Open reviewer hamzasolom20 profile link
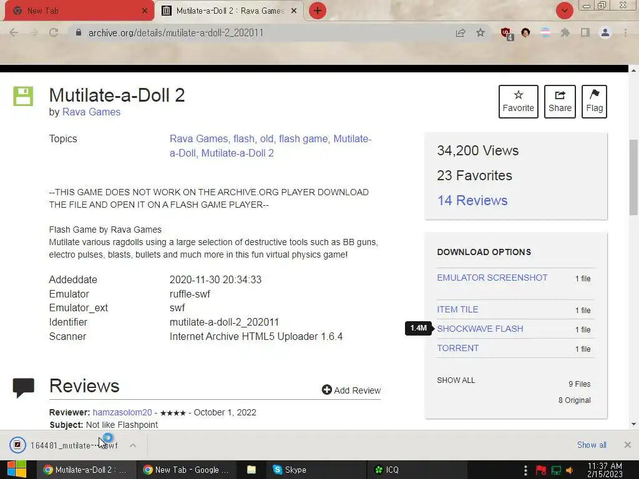The height and width of the screenshot is (479, 639). point(122,412)
